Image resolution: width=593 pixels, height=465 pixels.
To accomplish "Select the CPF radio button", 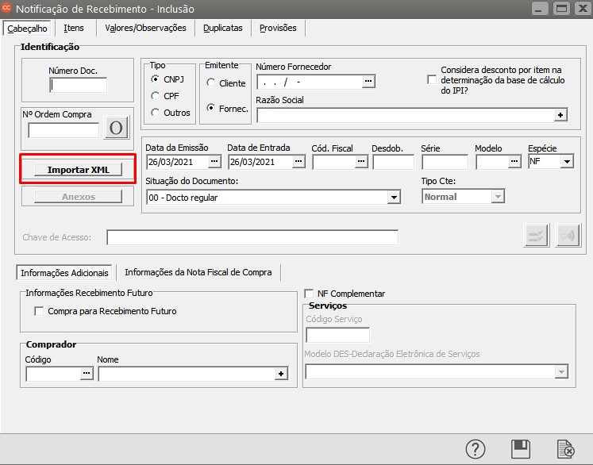I will (x=156, y=96).
